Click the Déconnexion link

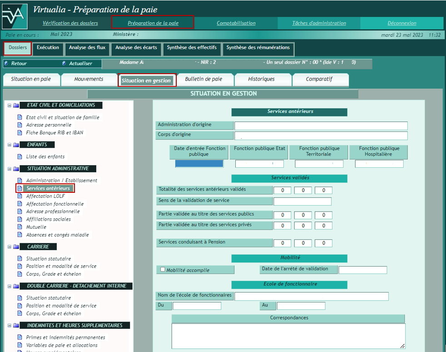401,23
